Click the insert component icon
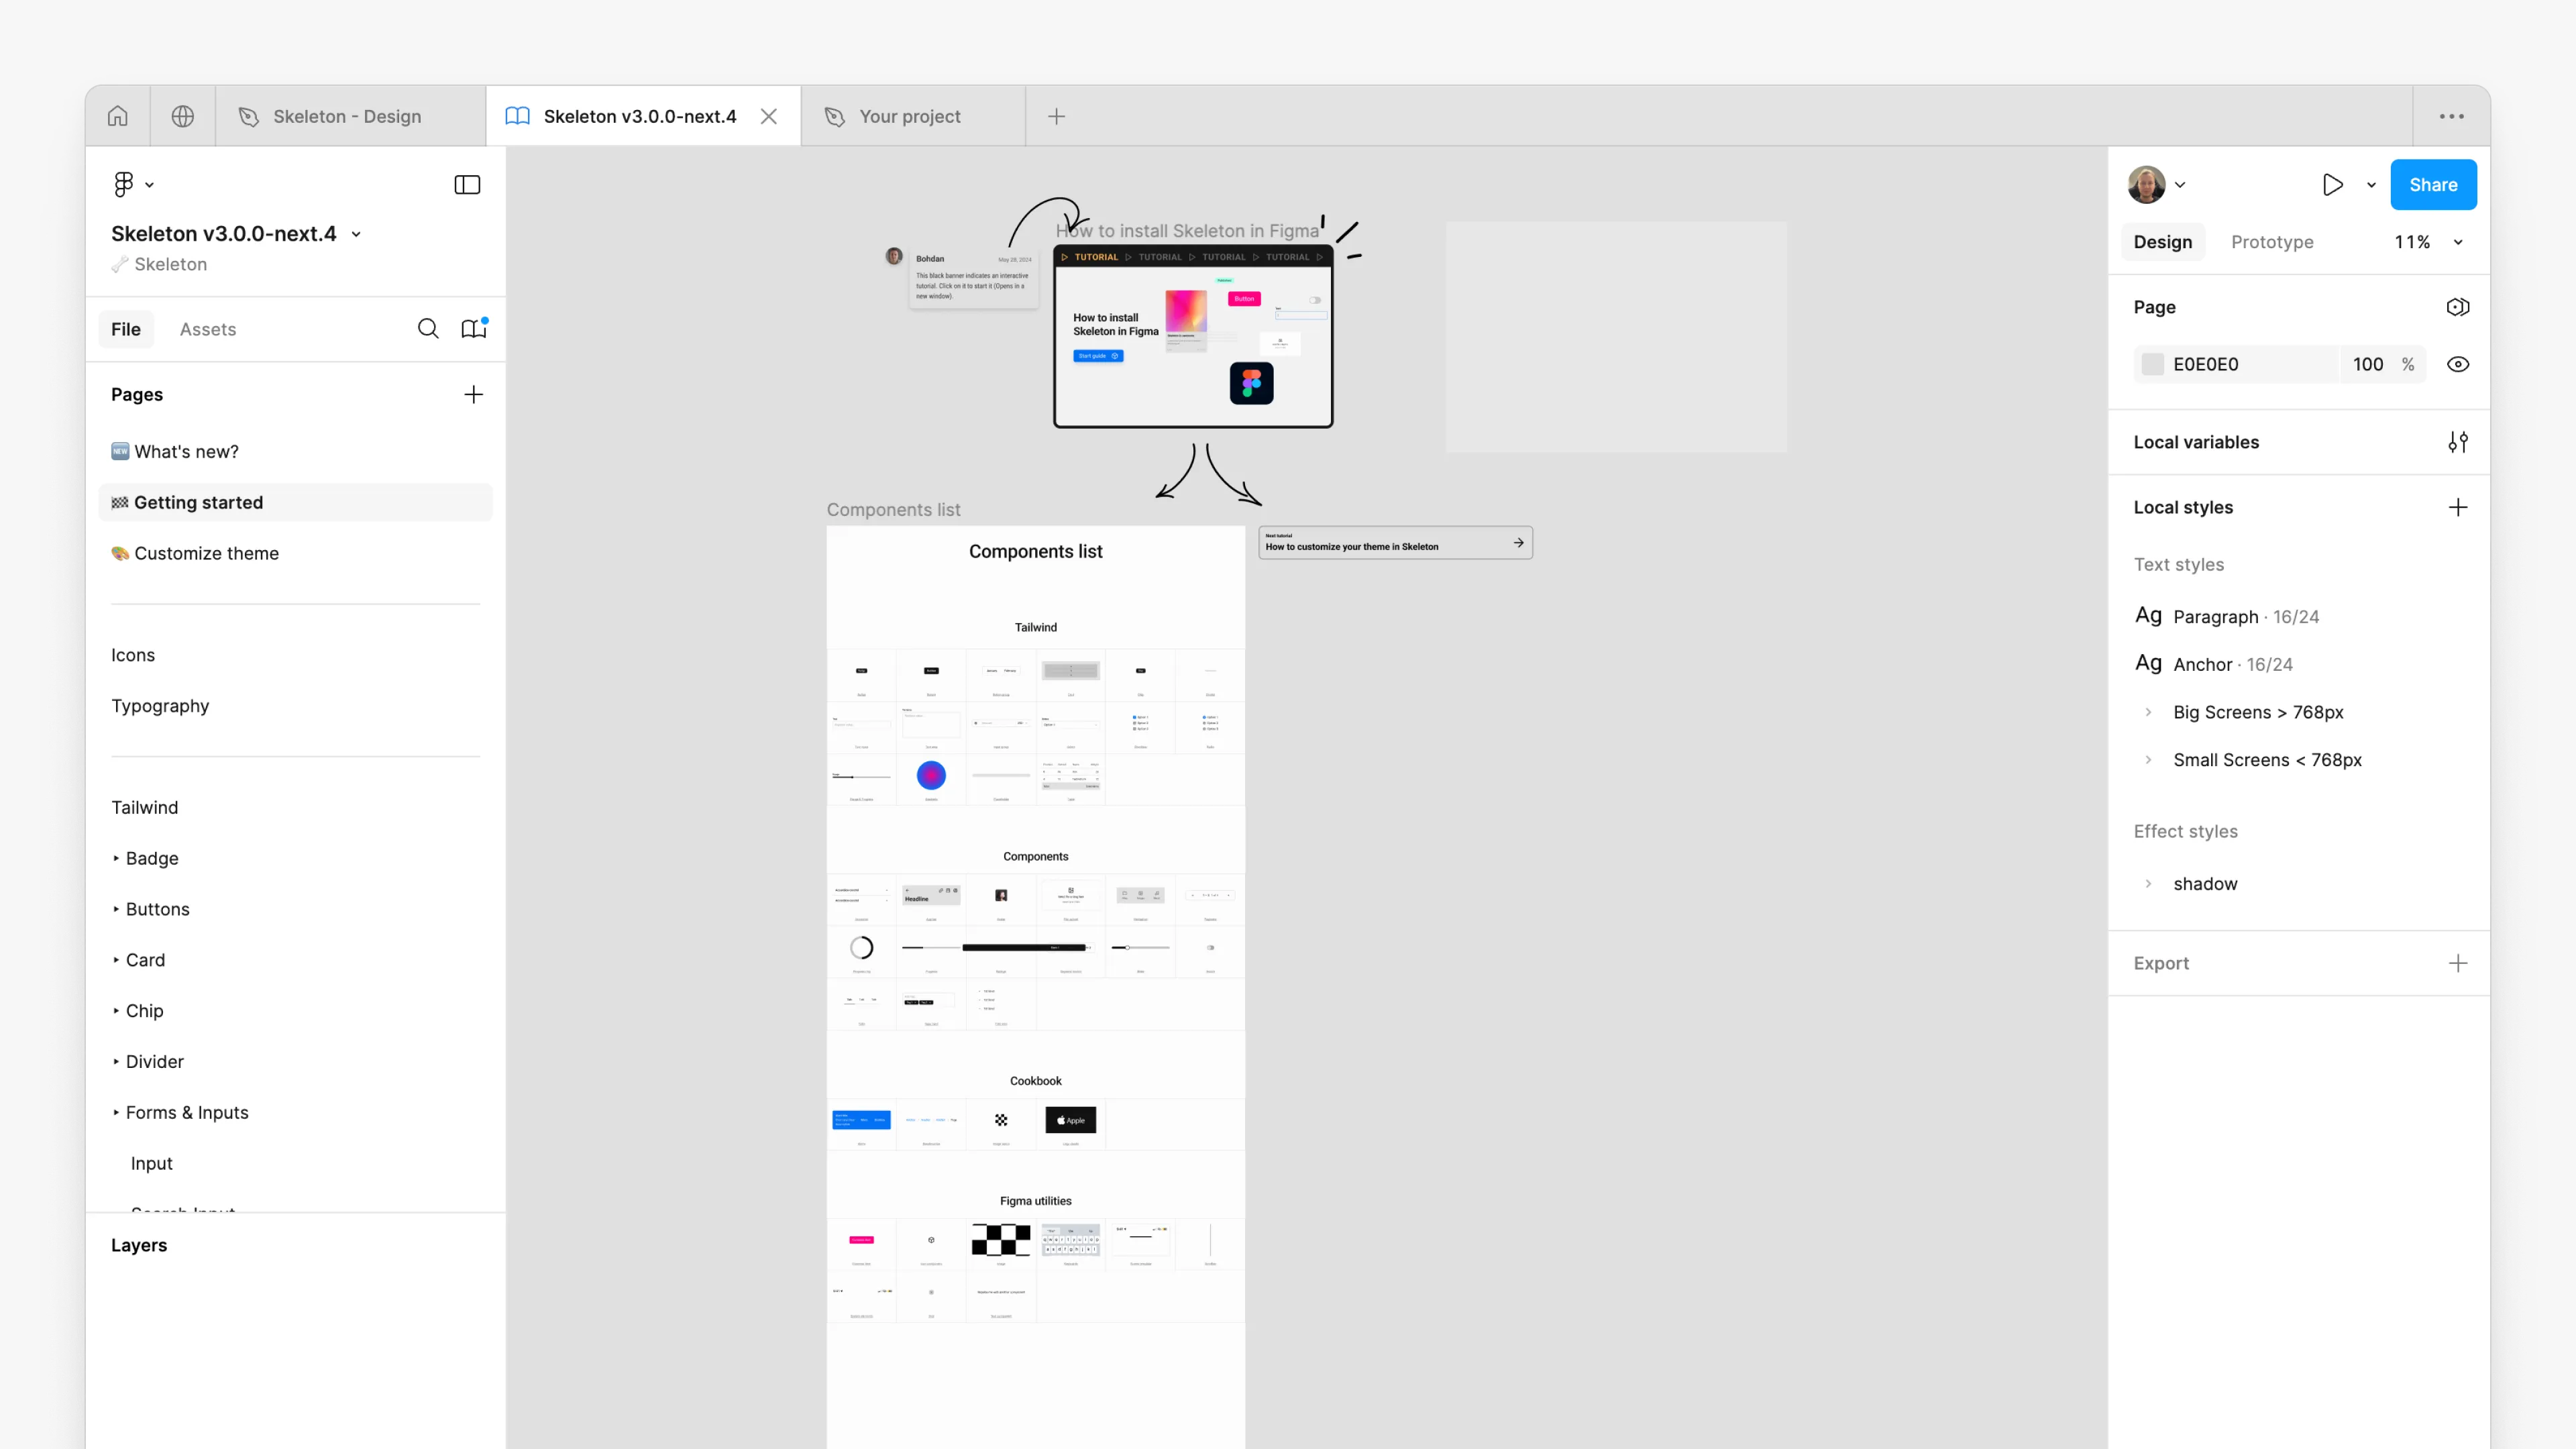 click(x=474, y=329)
